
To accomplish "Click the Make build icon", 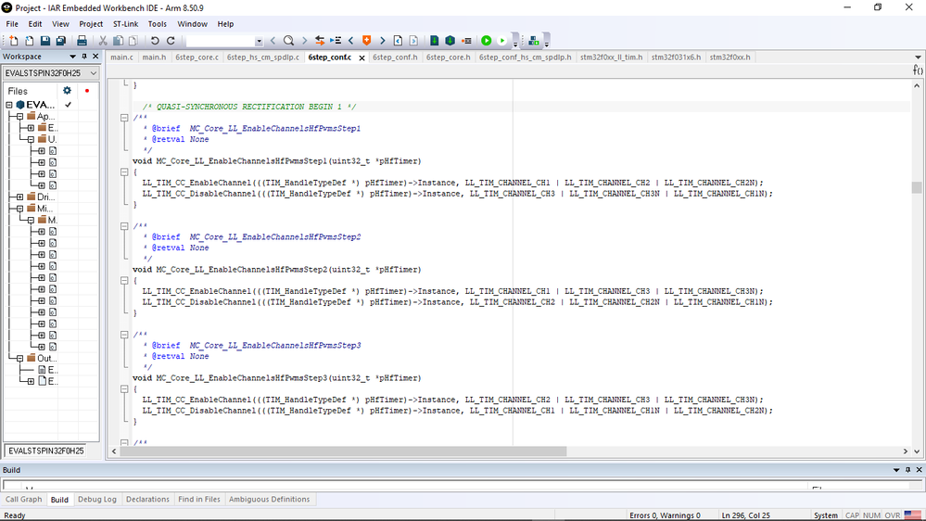I will [x=450, y=41].
